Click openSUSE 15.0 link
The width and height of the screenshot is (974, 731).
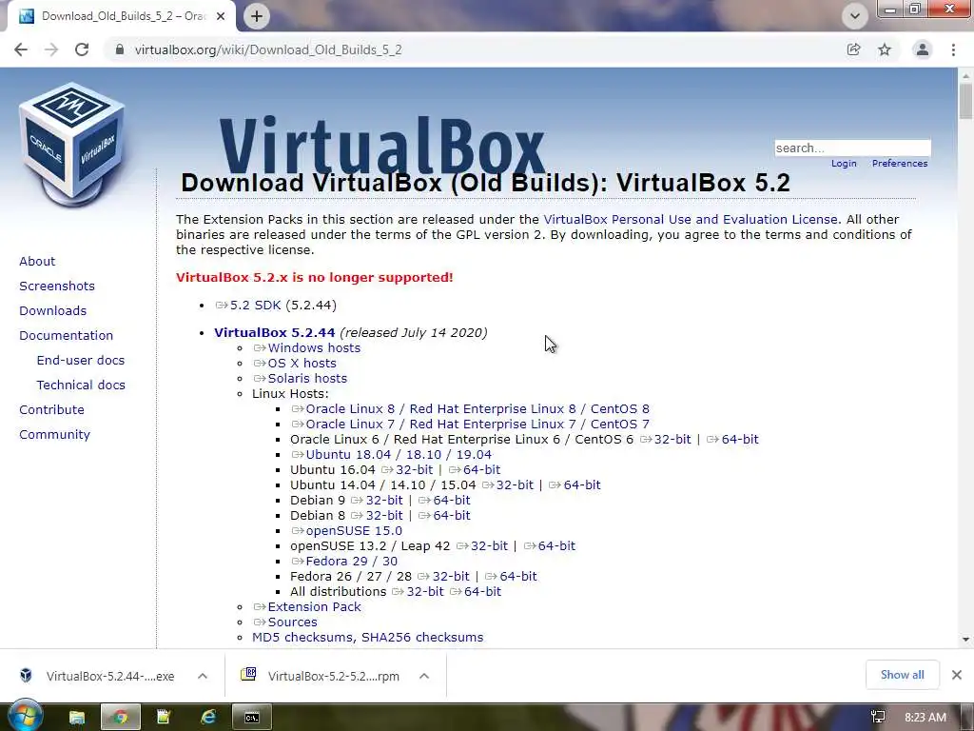[354, 531]
